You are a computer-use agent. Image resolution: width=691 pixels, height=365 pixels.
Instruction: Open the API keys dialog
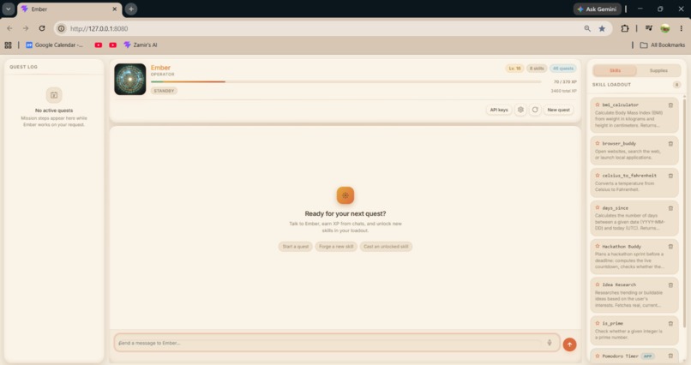click(499, 110)
